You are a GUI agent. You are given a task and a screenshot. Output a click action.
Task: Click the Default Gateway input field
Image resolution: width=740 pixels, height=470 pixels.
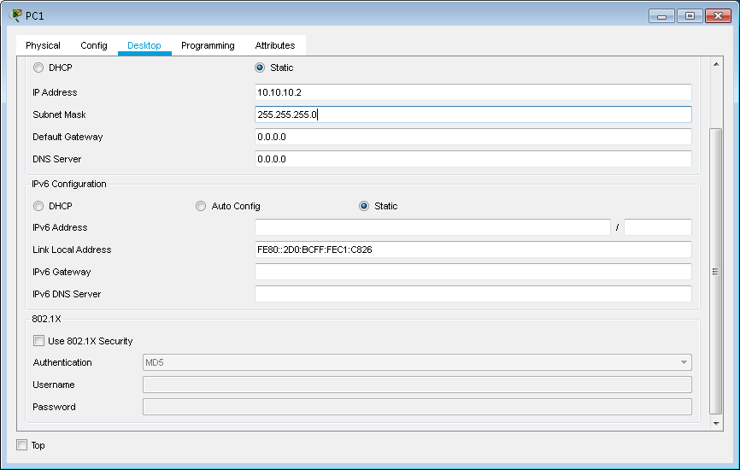[473, 137]
